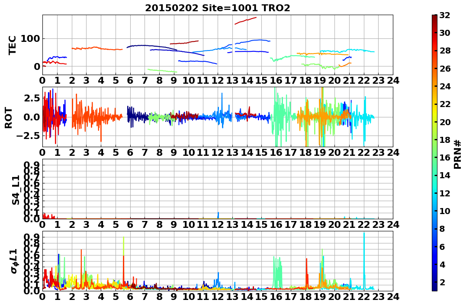
Task: Click the TEC y-axis label
Action: coord(12,45)
